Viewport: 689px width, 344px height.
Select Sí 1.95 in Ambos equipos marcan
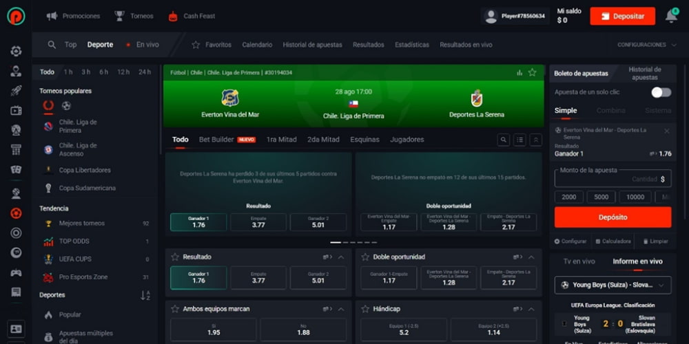[214, 330]
